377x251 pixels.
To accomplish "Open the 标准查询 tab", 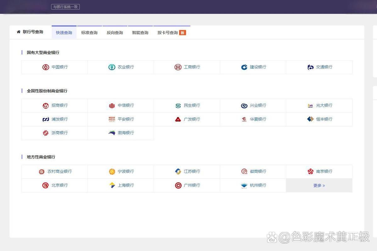I will (x=90, y=33).
